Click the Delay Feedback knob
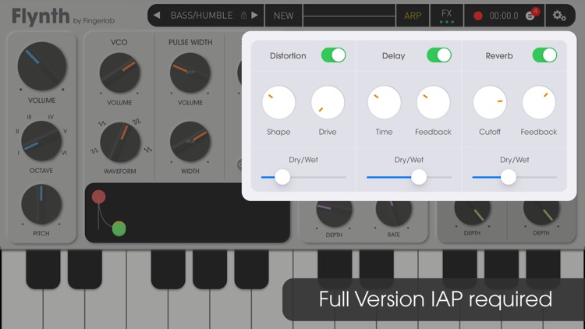Screen dimensions: 585x329 tap(433, 102)
